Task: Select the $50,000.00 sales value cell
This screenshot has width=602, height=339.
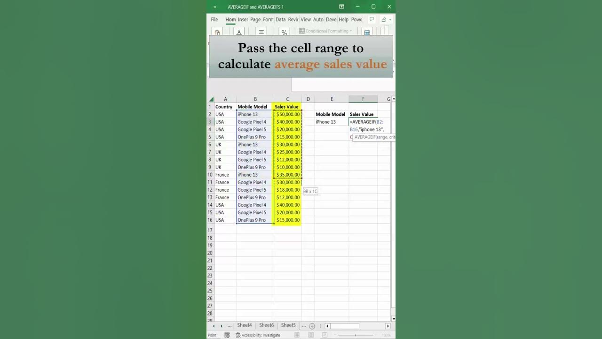Action: [288, 114]
